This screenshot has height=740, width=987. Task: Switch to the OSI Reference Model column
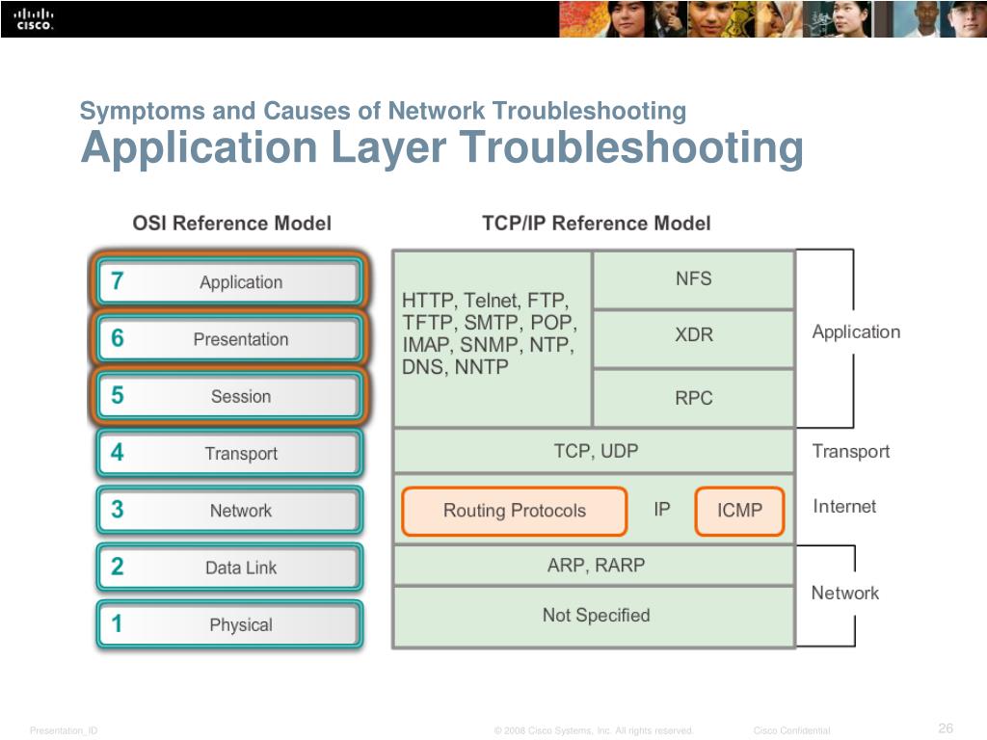click(x=231, y=224)
